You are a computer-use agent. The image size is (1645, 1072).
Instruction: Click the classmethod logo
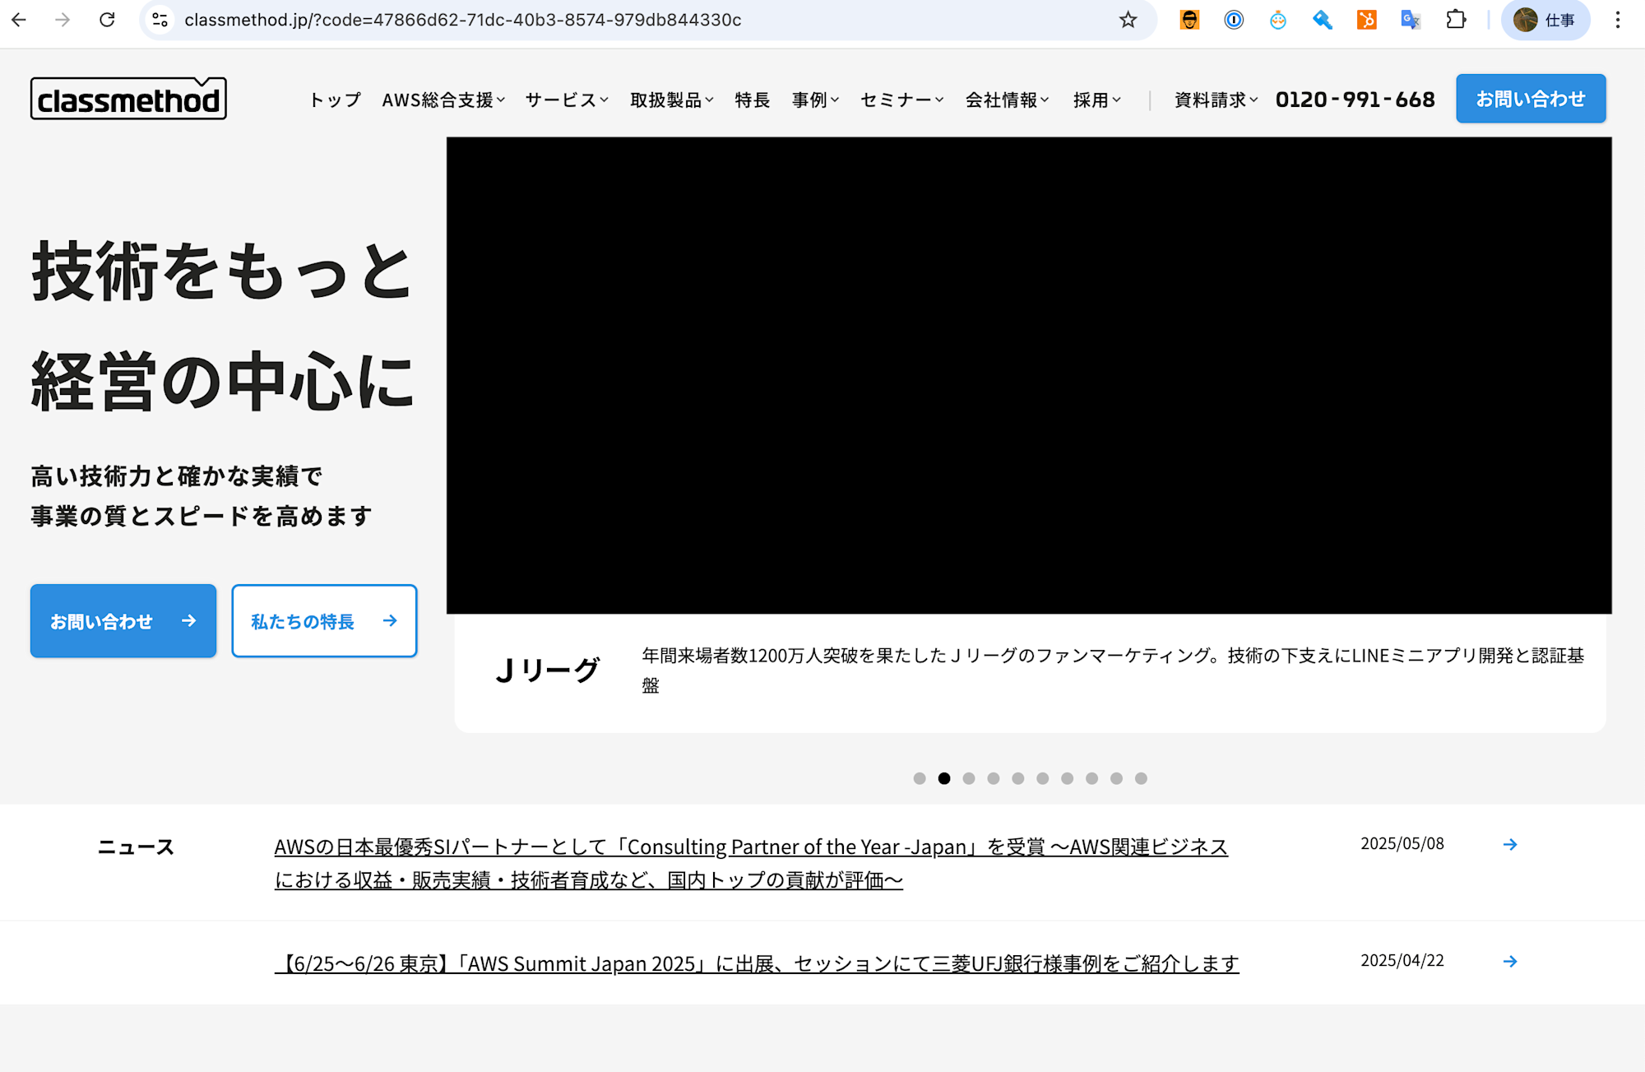(128, 99)
